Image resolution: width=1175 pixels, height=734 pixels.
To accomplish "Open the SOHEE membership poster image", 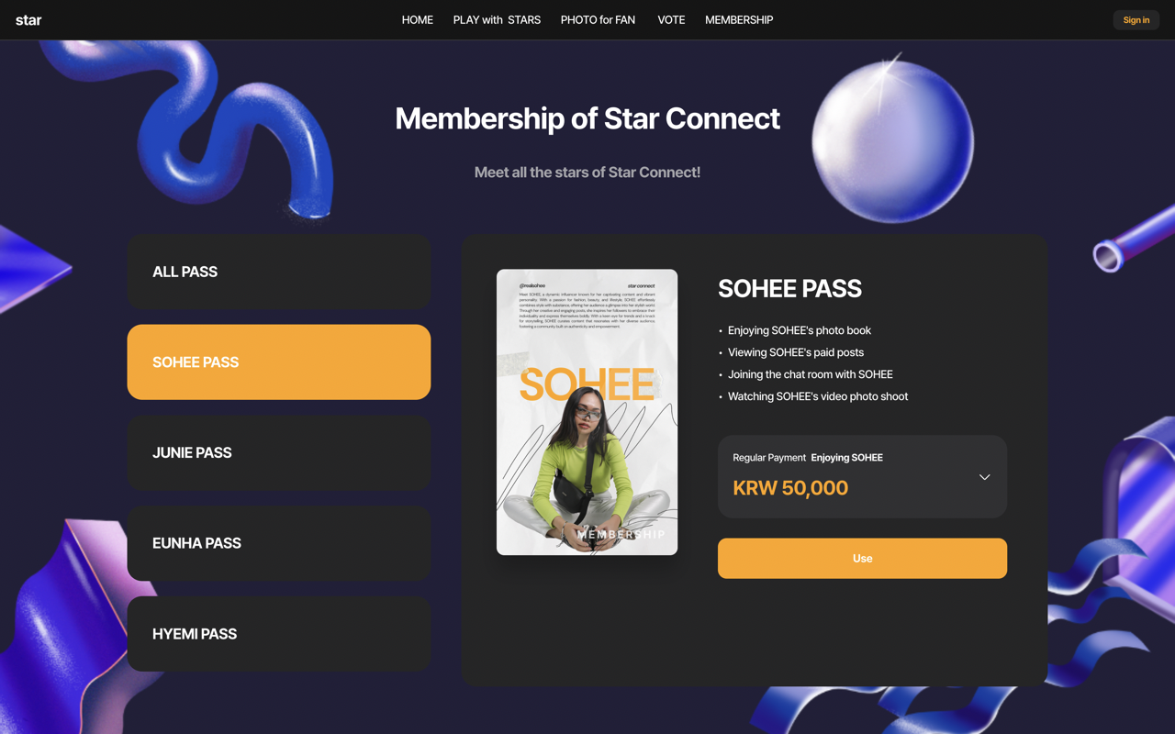I will [587, 412].
